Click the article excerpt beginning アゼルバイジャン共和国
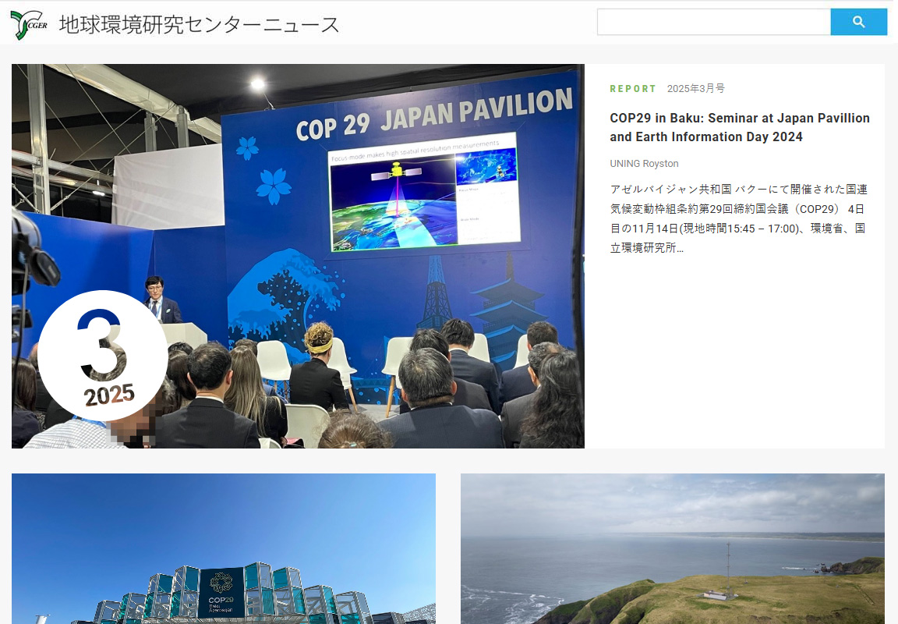The image size is (898, 624). (x=738, y=218)
